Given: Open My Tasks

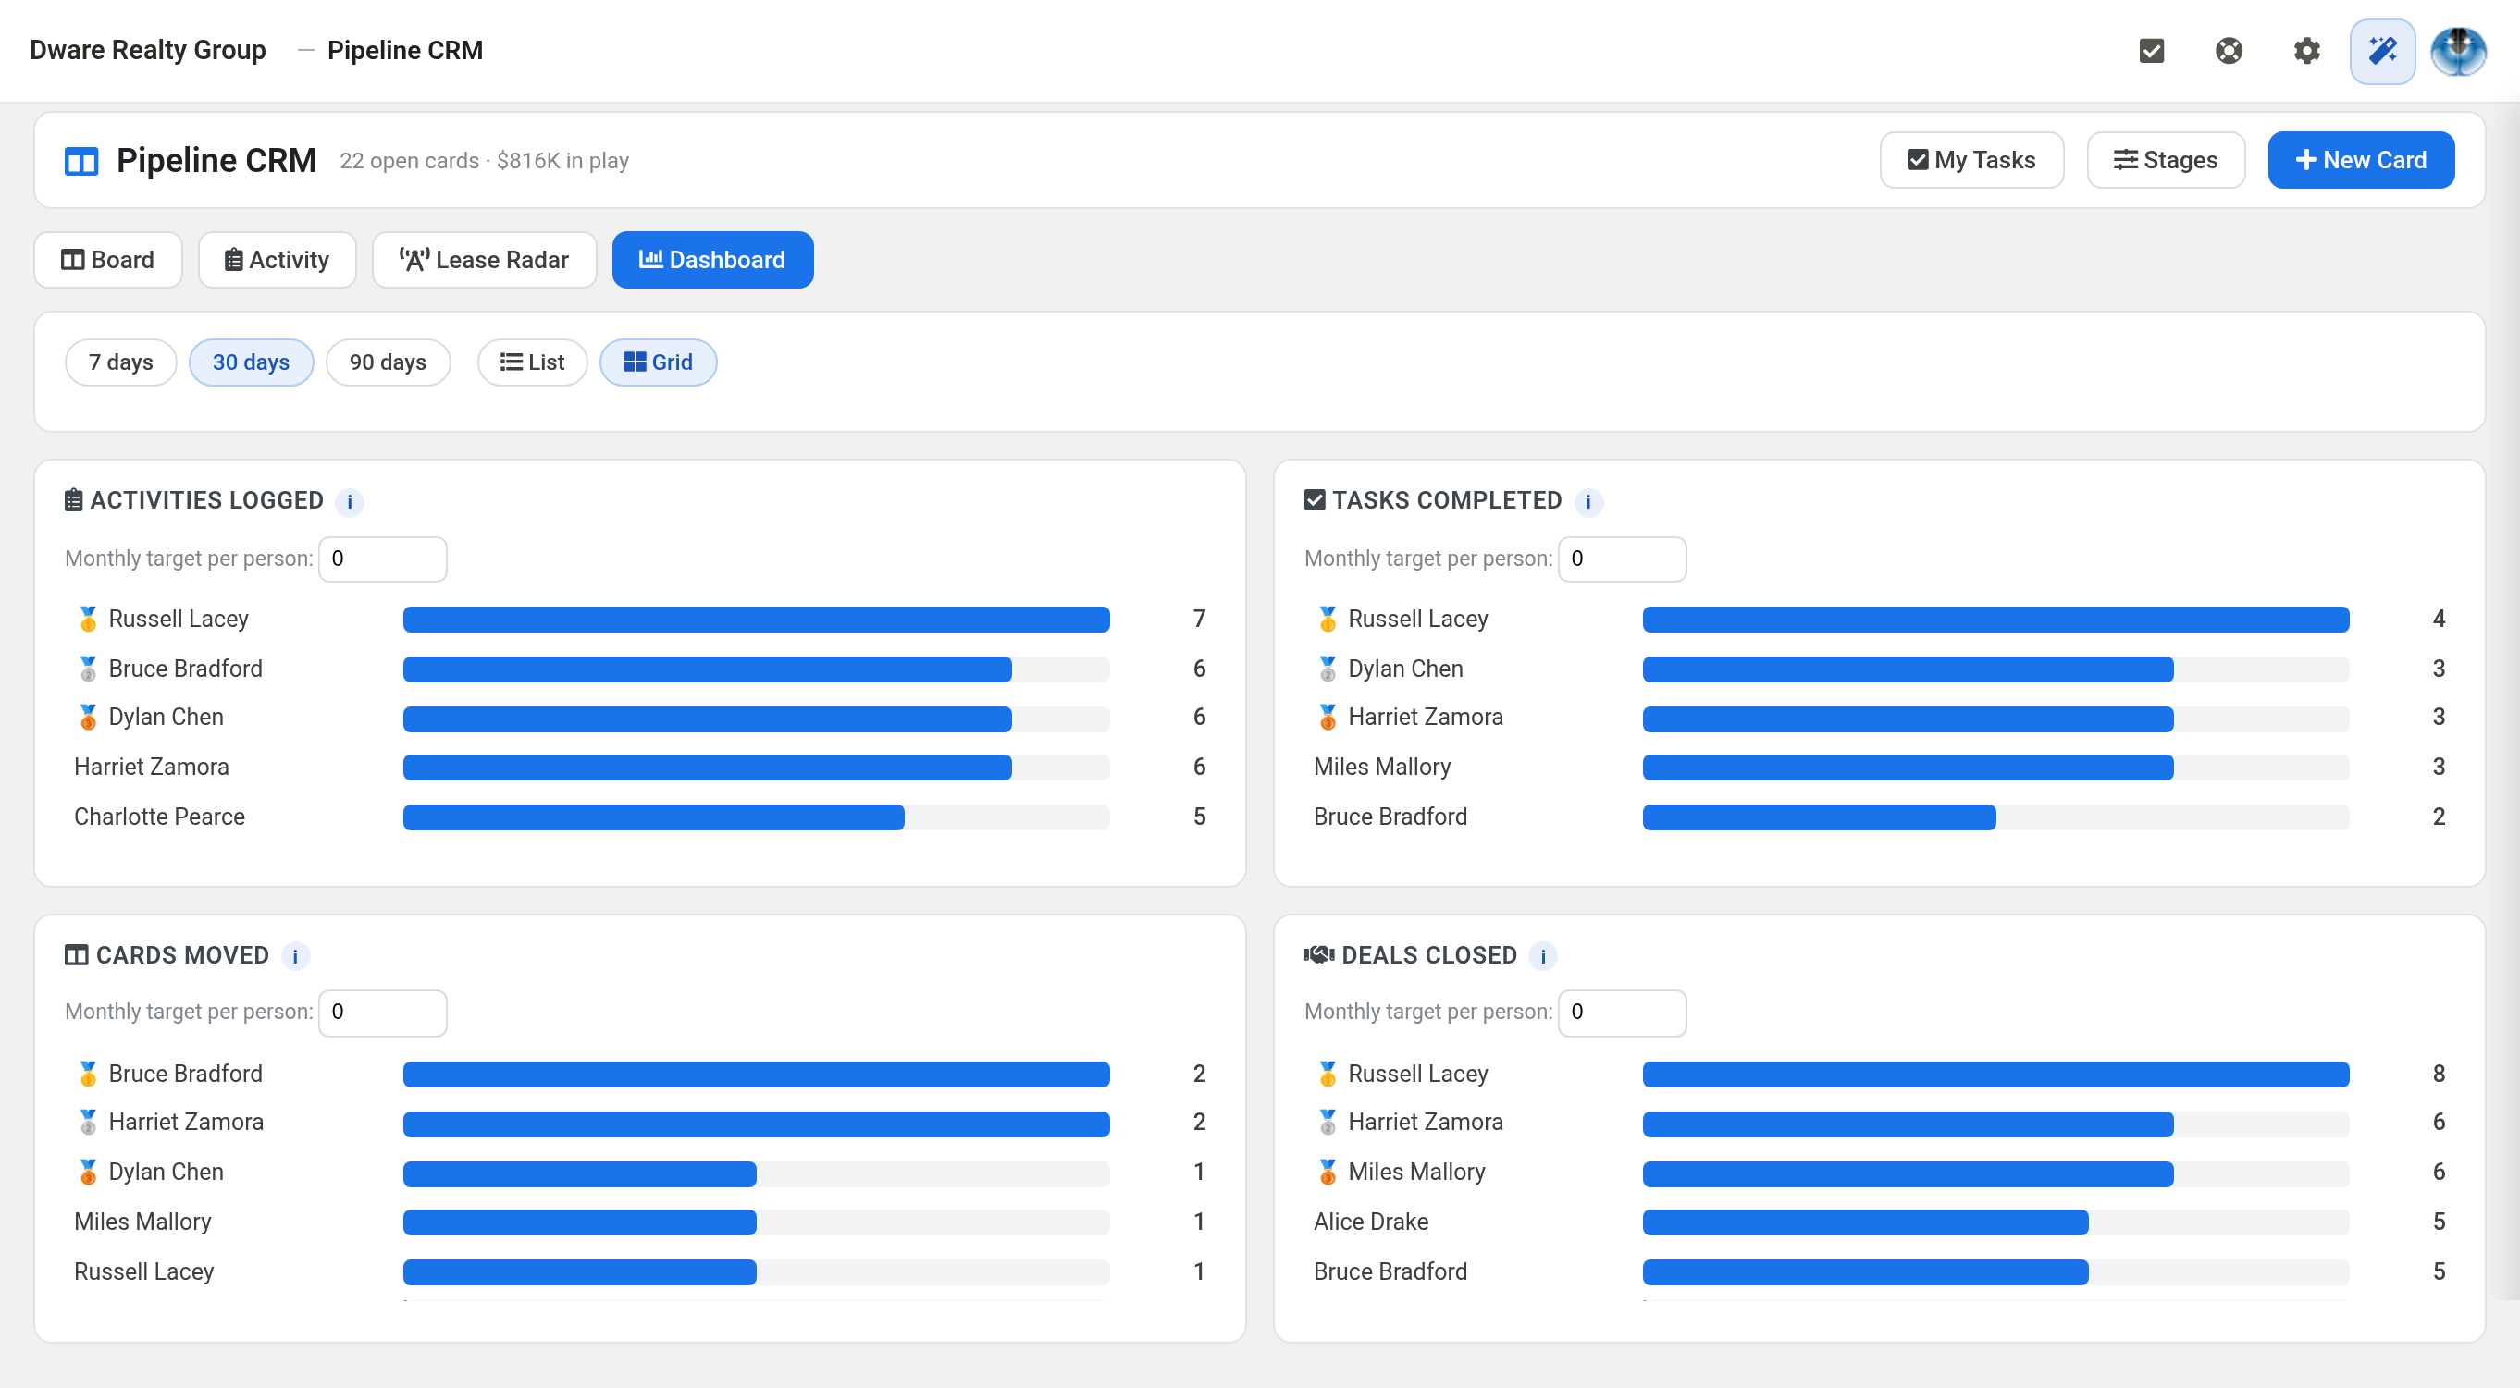Looking at the screenshot, I should click(1971, 159).
